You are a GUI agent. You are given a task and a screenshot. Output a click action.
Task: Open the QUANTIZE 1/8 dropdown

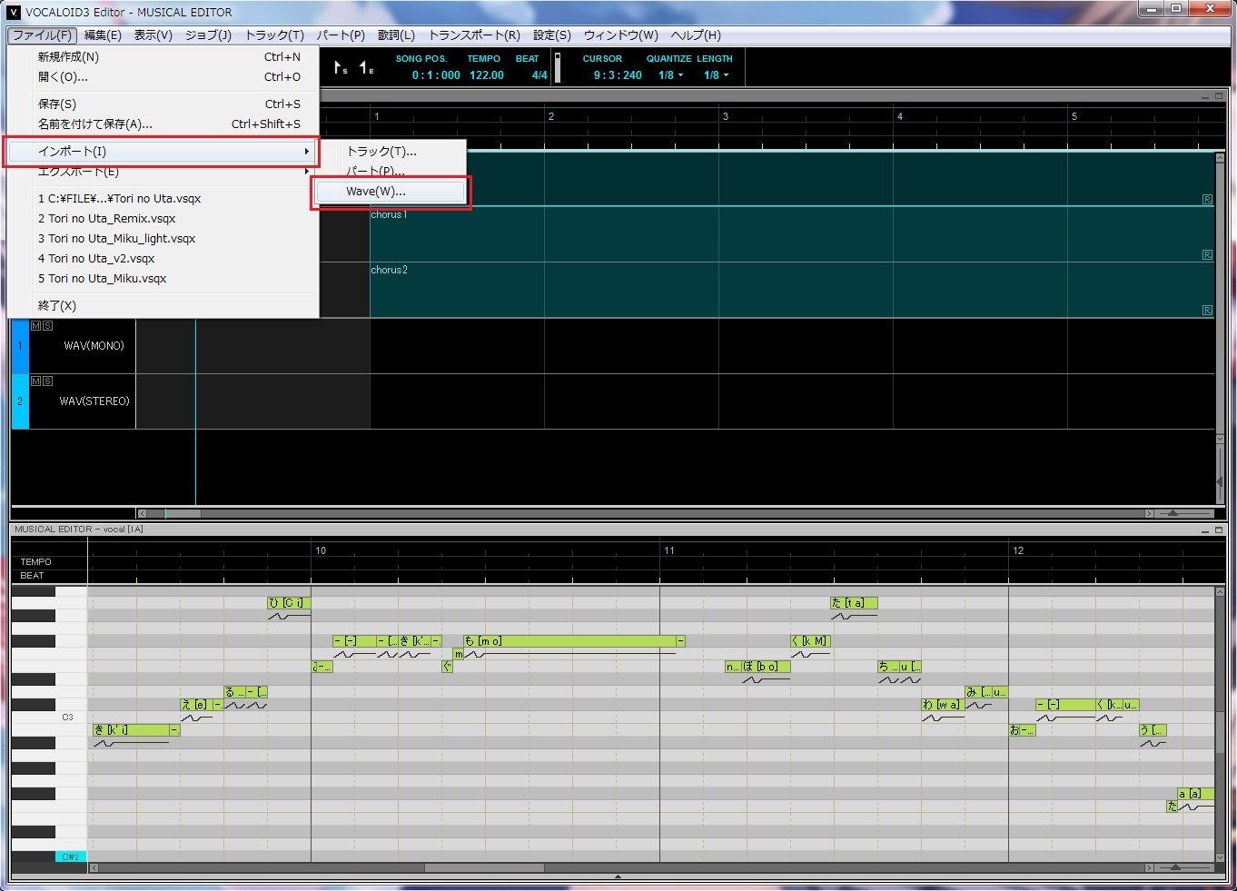click(x=670, y=75)
